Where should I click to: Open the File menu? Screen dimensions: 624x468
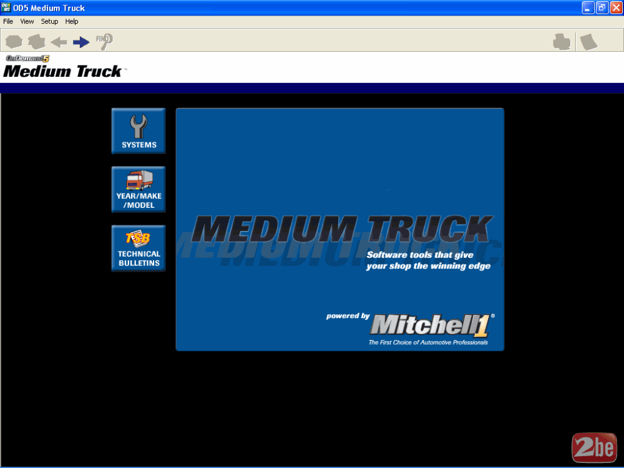(8, 21)
